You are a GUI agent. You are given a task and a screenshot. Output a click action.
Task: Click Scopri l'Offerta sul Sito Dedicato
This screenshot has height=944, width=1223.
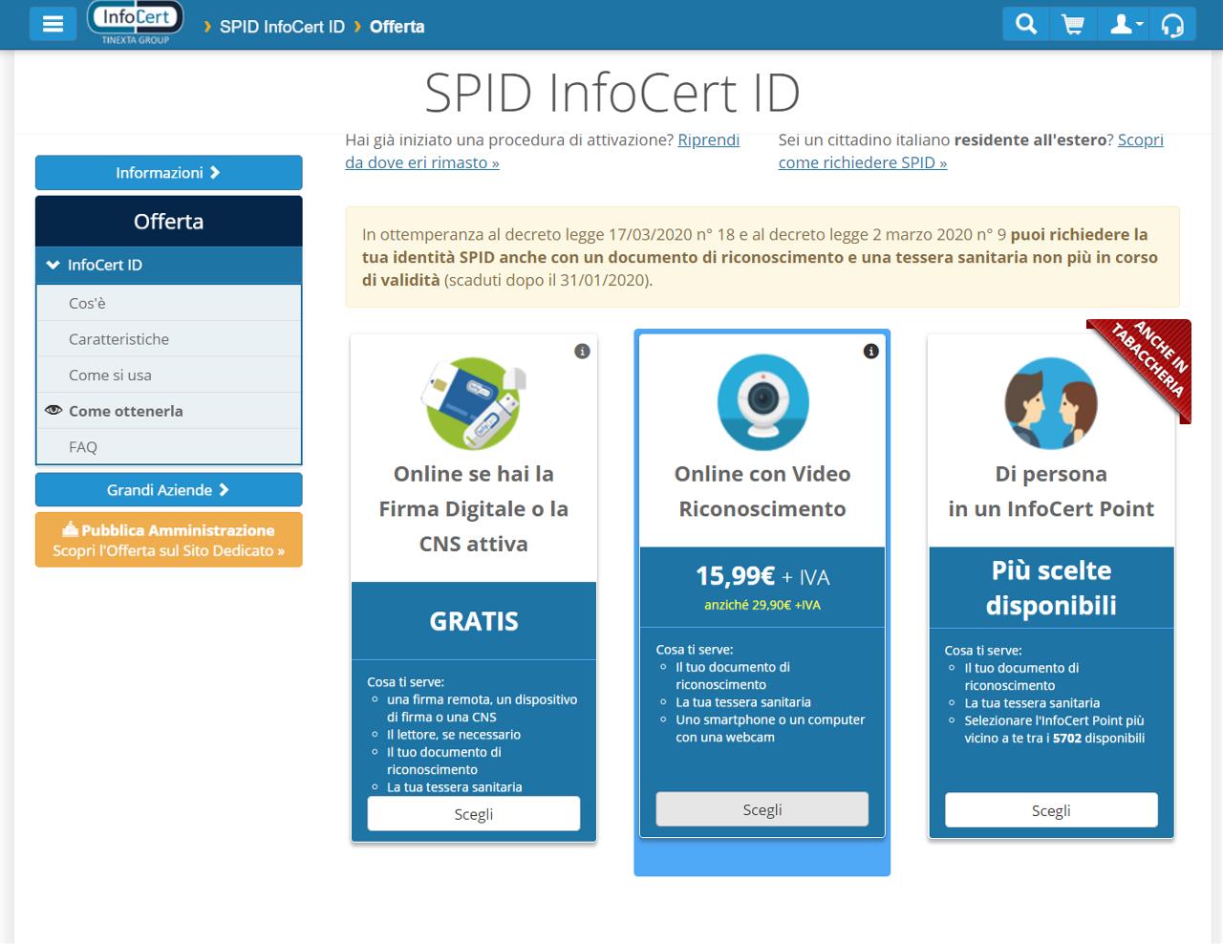[x=168, y=550]
